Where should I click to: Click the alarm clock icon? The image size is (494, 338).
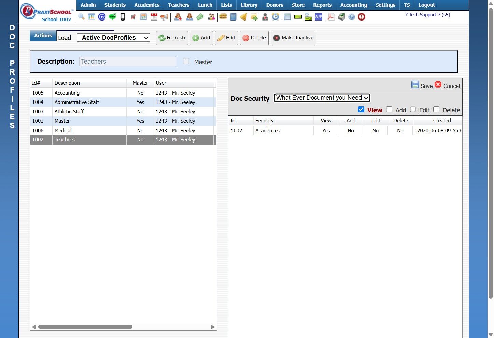pyautogui.click(x=275, y=17)
